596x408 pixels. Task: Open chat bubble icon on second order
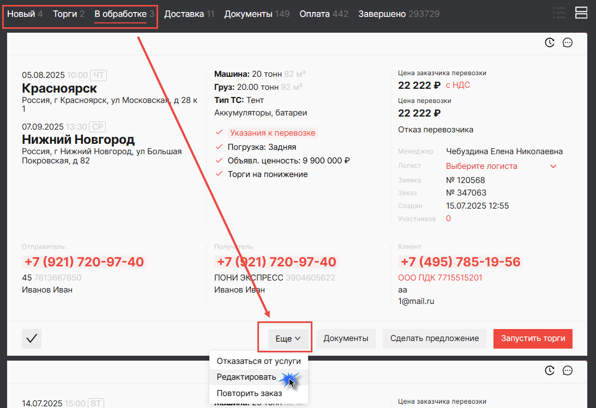click(x=568, y=370)
